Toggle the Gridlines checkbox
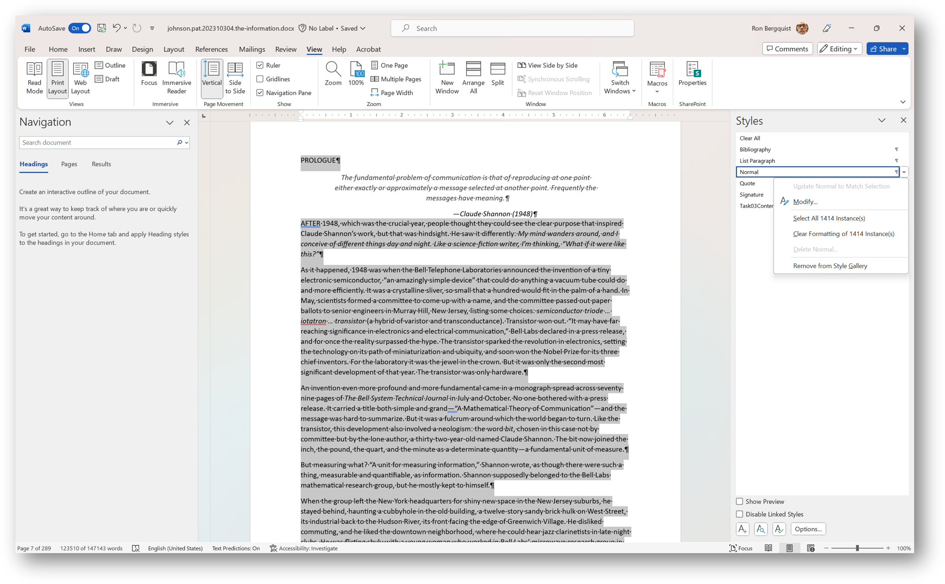Viewport: 945px width, 584px height. (260, 79)
